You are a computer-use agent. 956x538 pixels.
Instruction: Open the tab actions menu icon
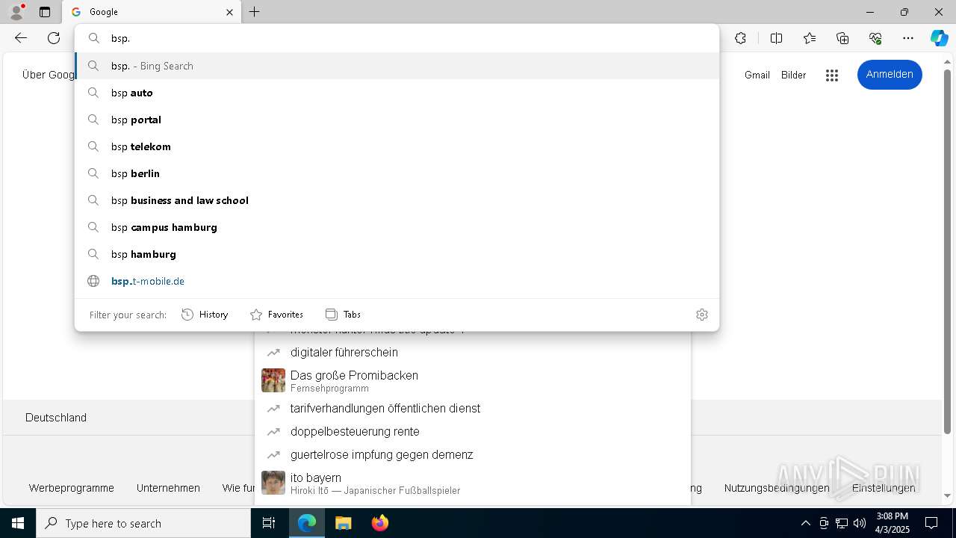pos(45,12)
